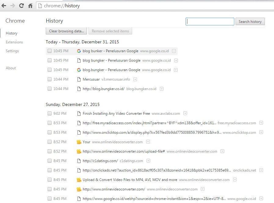This screenshot has height=203, width=274.
Task: Expand options for Any Video Converter entry
Action: [x=185, y=113]
